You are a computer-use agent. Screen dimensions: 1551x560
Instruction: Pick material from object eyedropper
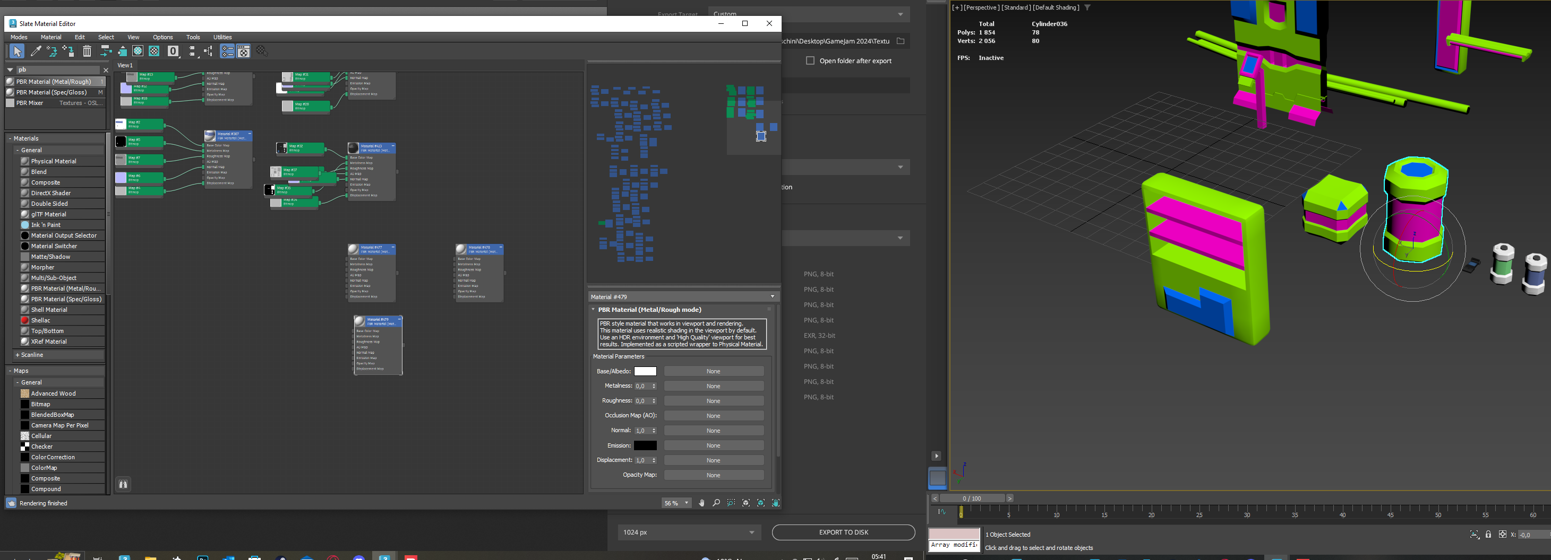36,51
